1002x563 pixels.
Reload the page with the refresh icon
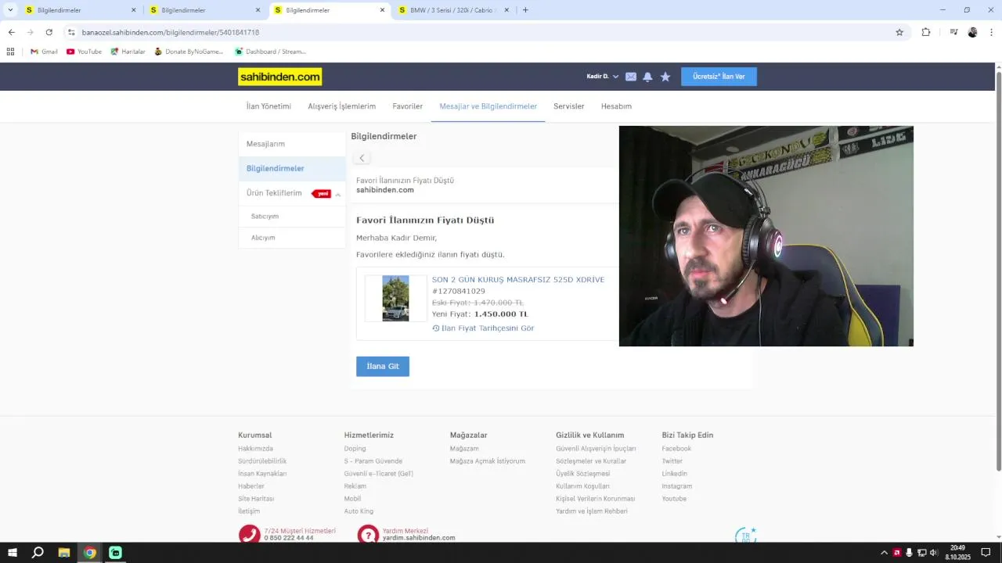[49, 32]
